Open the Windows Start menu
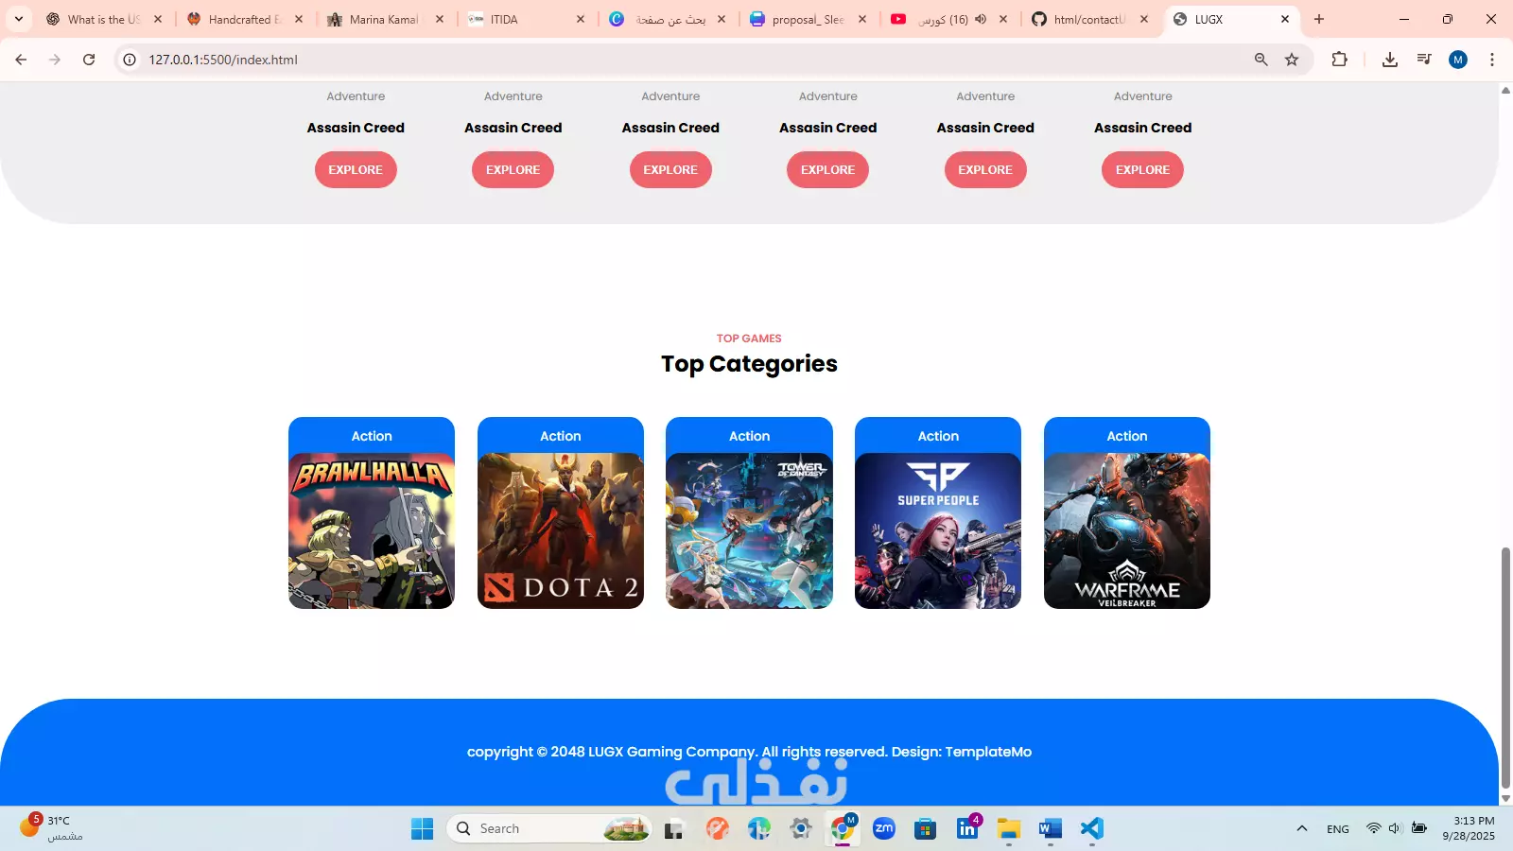This screenshot has width=1513, height=851. 422,829
